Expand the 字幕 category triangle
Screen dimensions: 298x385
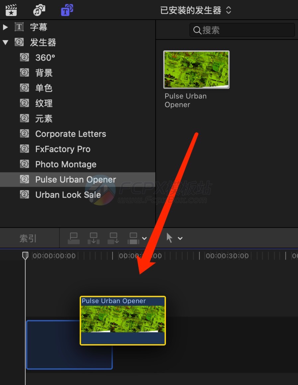(x=5, y=27)
